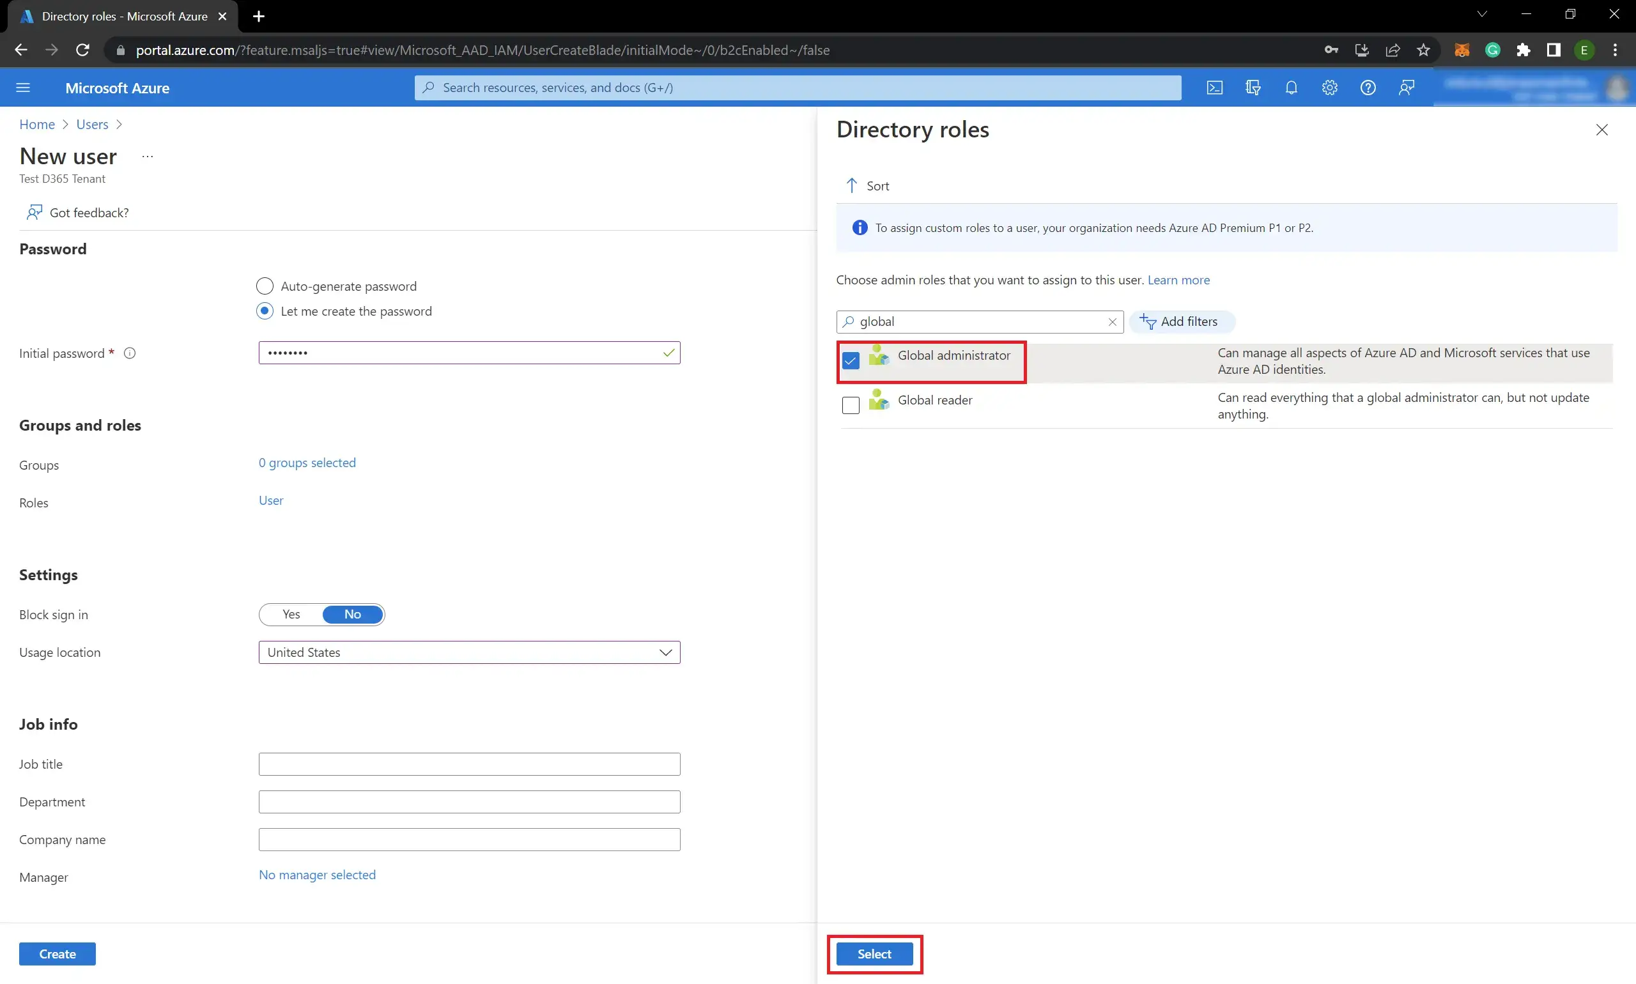Toggle Block sign-in to Yes
Screen dimensions: 1636x984
(289, 613)
